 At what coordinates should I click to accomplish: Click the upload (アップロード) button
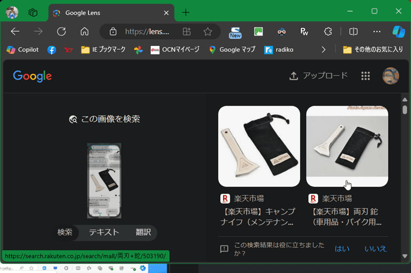click(318, 76)
